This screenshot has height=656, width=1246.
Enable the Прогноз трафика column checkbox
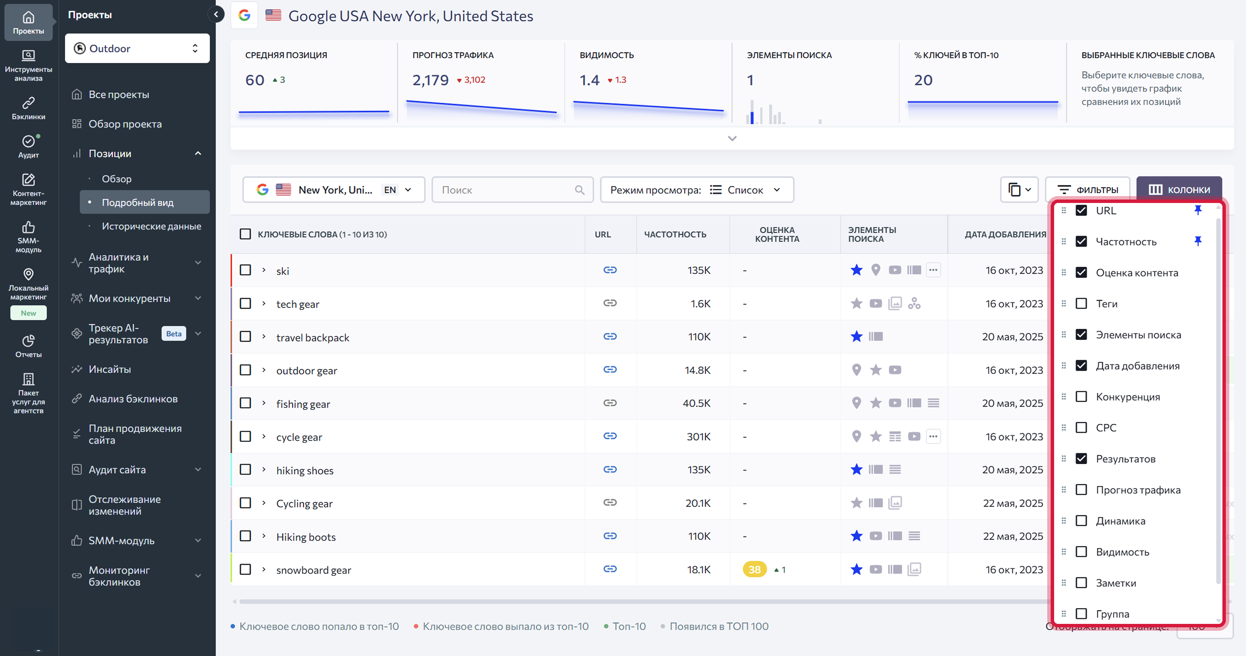(1081, 490)
